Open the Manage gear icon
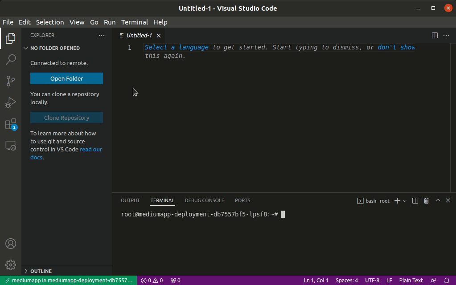The image size is (456, 285). (10, 265)
